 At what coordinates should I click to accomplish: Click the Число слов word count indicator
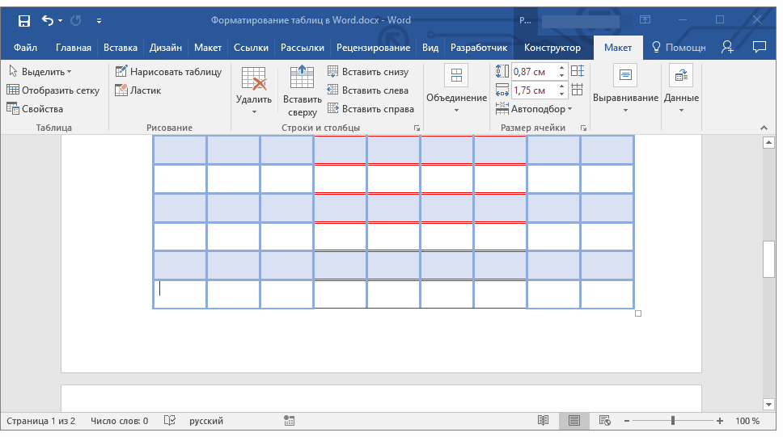click(x=120, y=421)
